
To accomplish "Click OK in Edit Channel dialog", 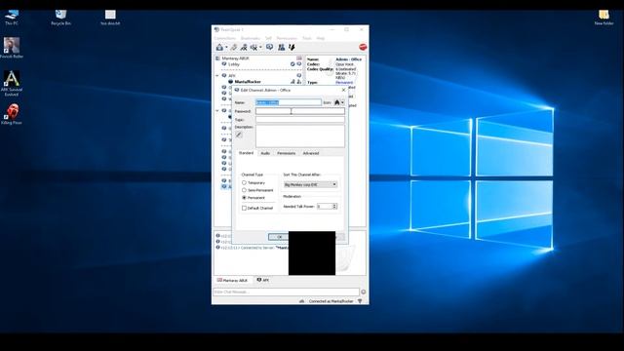I will coord(280,237).
